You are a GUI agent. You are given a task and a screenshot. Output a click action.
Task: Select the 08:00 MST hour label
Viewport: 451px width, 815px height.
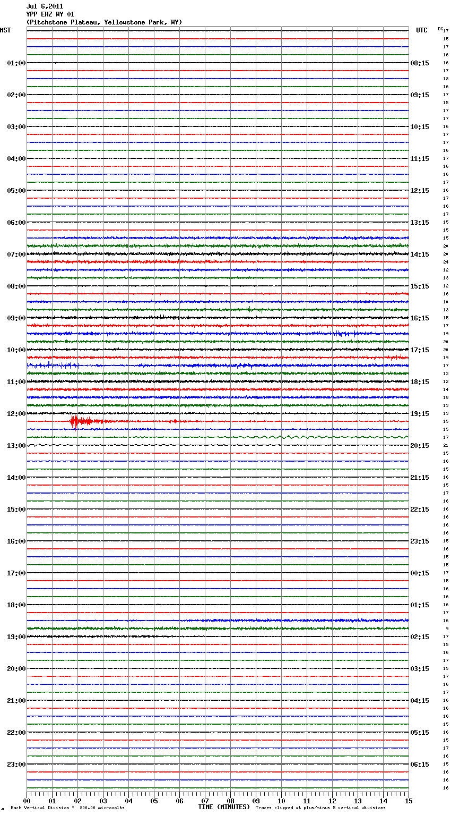click(16, 286)
